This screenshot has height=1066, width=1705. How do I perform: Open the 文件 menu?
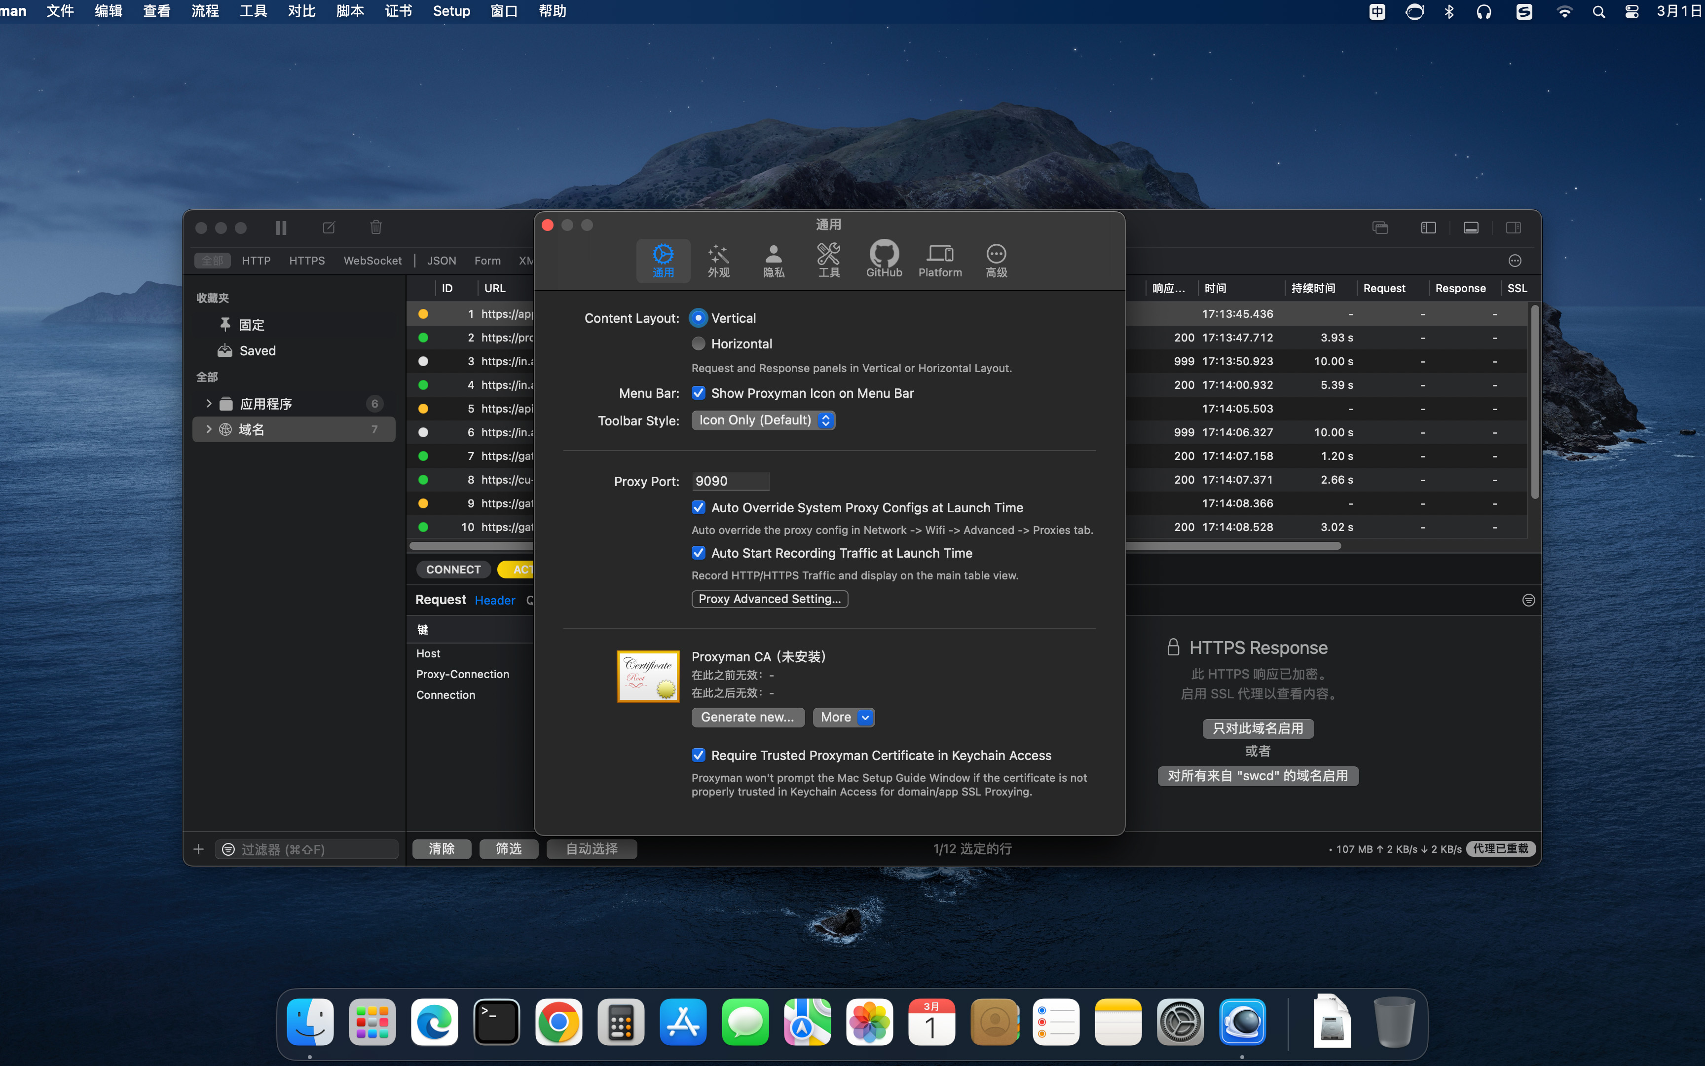click(60, 11)
